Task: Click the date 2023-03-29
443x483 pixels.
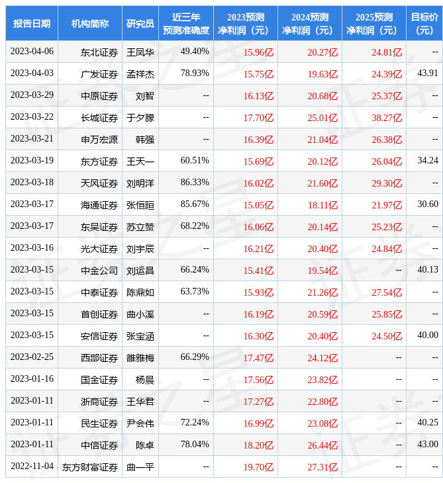Action: (x=32, y=95)
